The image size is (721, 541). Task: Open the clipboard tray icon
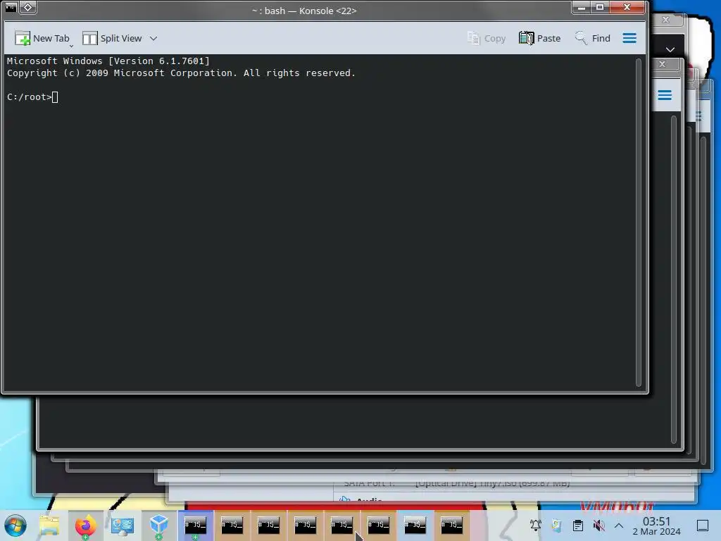pyautogui.click(x=578, y=526)
